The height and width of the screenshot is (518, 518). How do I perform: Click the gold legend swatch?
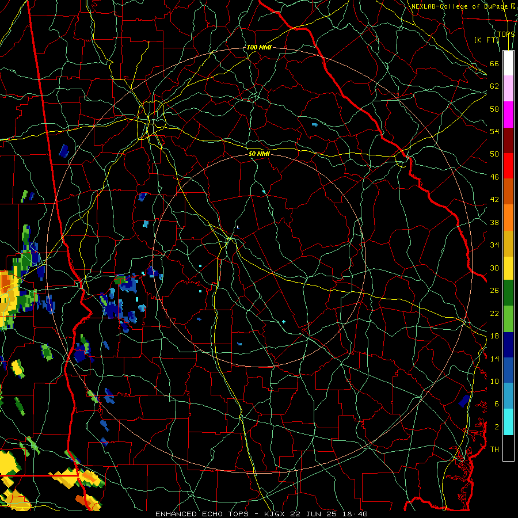tap(508, 243)
